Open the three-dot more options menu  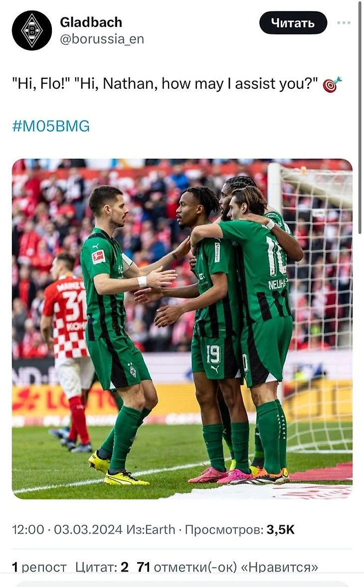pyautogui.click(x=344, y=23)
